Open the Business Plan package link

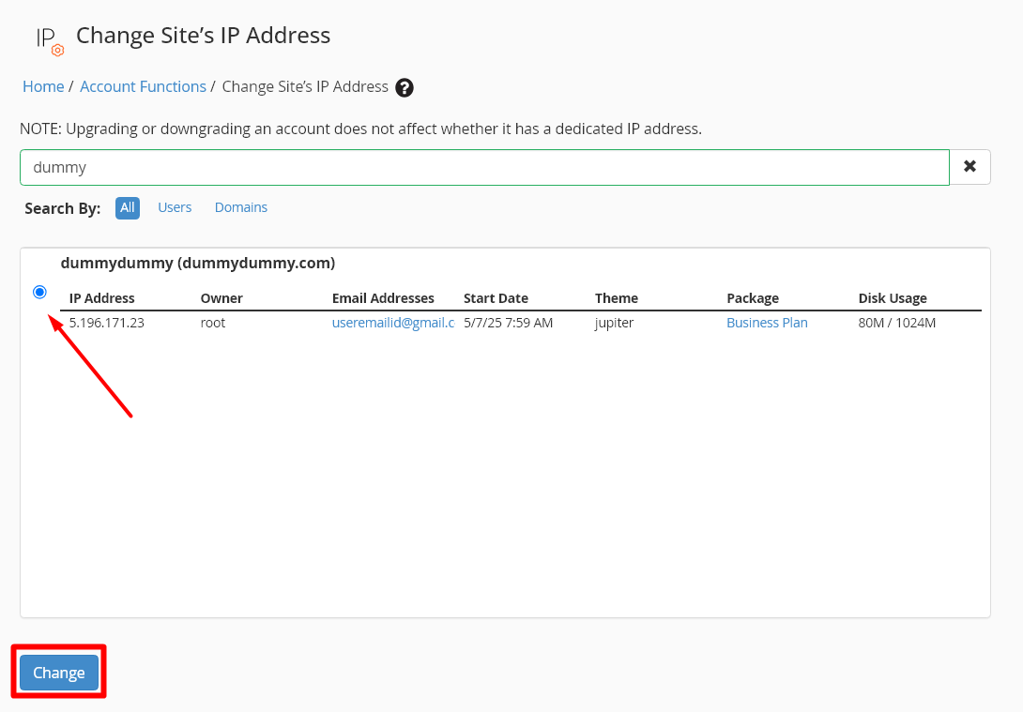click(767, 323)
